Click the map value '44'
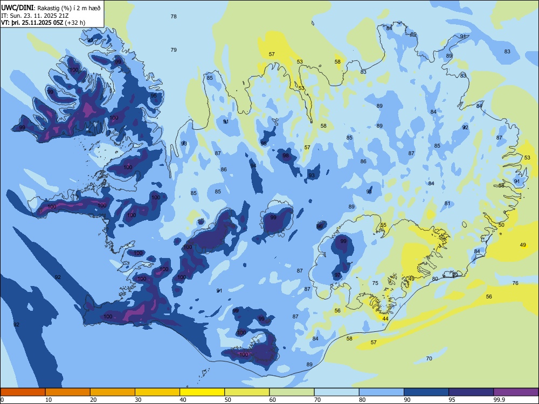 [x=385, y=319]
